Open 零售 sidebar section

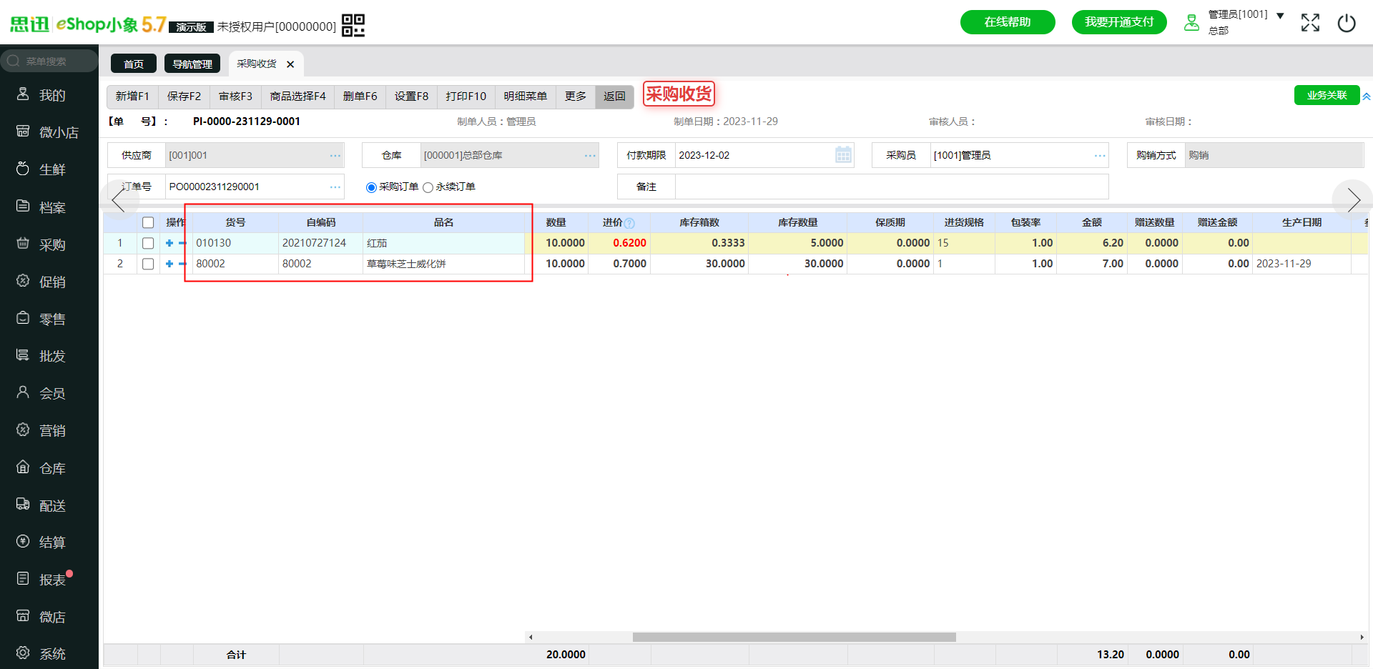(x=49, y=319)
